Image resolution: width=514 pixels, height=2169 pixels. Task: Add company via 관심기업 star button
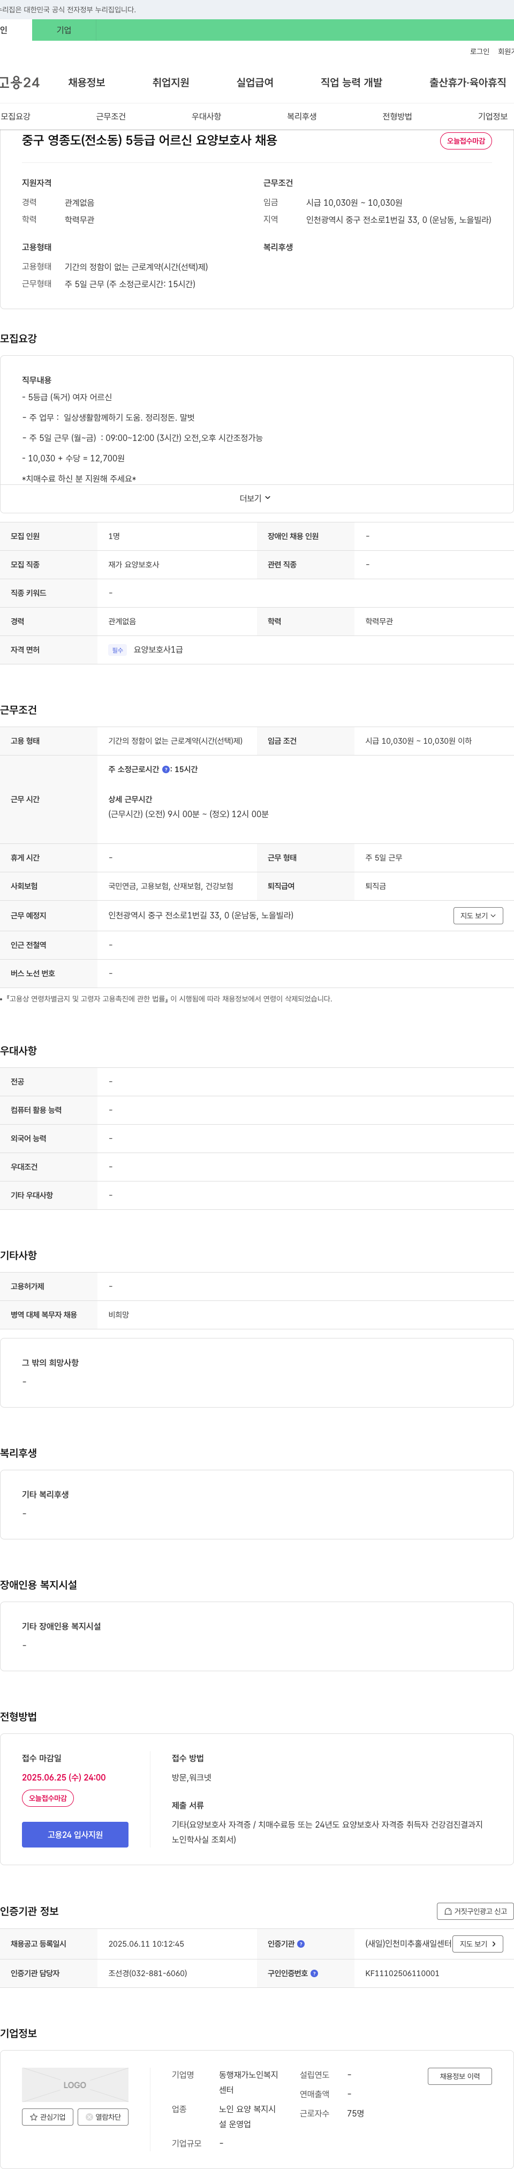click(47, 2117)
